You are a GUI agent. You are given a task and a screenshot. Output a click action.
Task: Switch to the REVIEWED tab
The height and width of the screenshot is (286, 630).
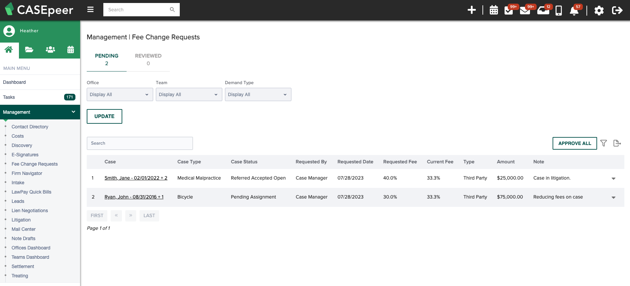click(148, 60)
